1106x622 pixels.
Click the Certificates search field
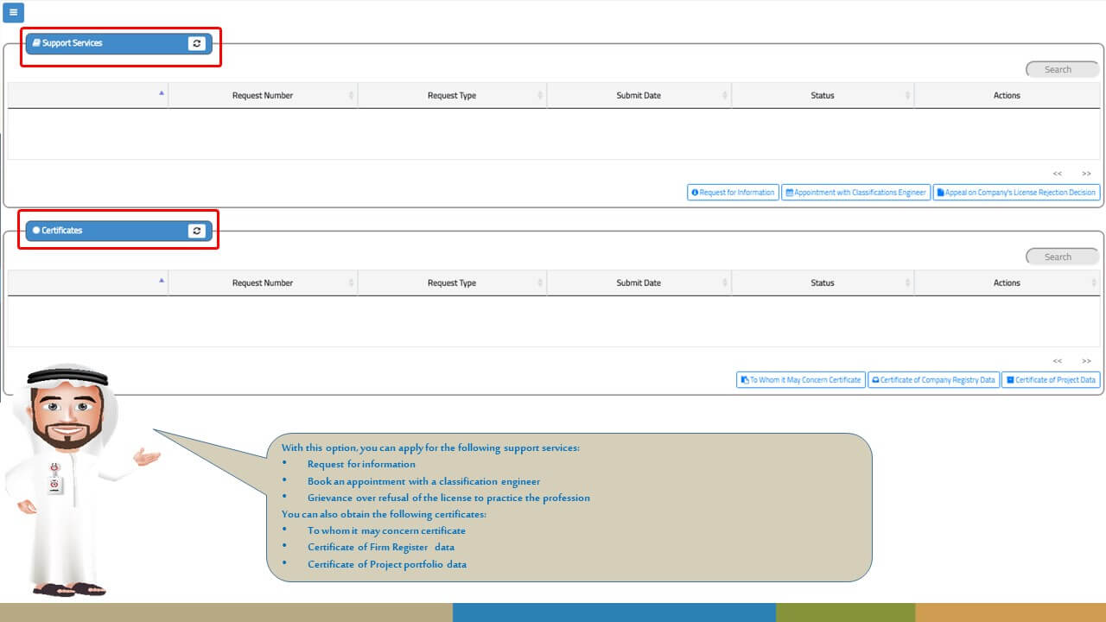tap(1062, 257)
